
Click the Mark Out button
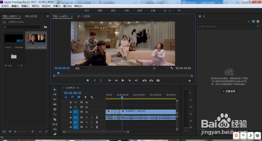point(101,80)
